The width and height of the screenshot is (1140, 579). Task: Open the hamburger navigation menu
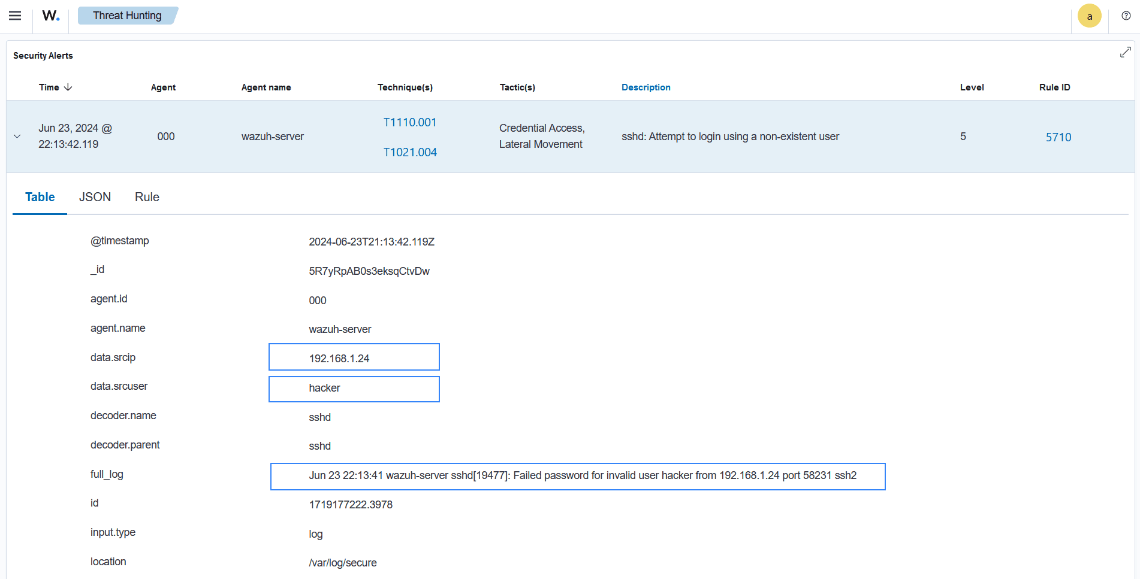[15, 16]
